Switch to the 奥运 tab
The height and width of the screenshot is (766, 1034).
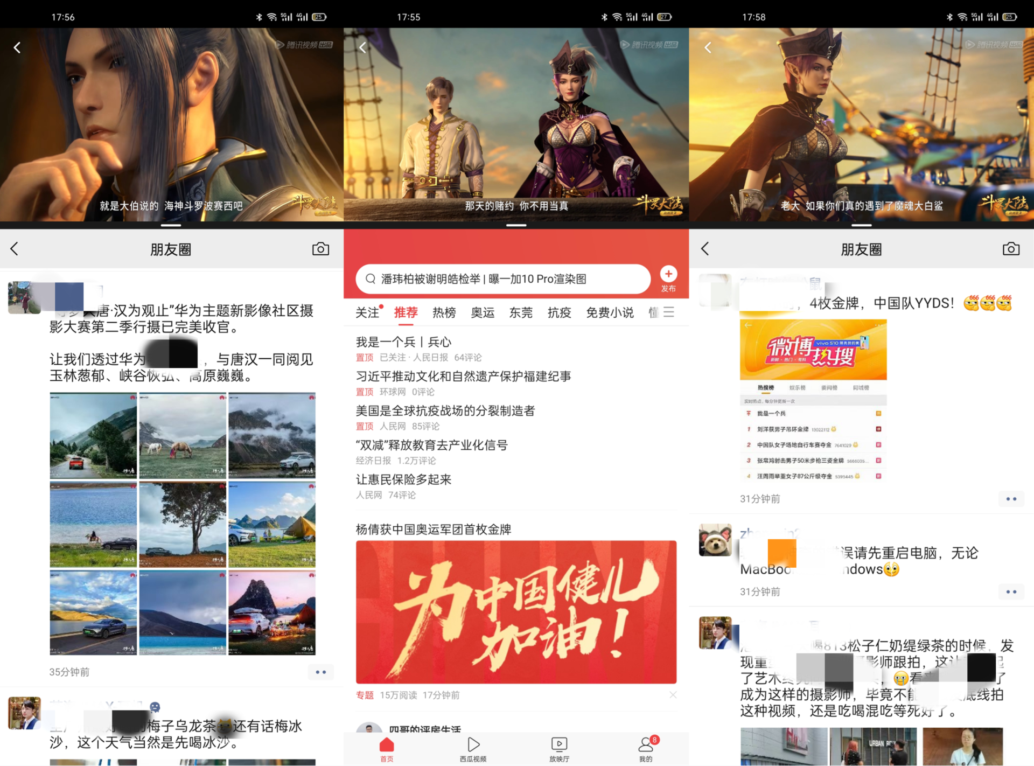[482, 312]
